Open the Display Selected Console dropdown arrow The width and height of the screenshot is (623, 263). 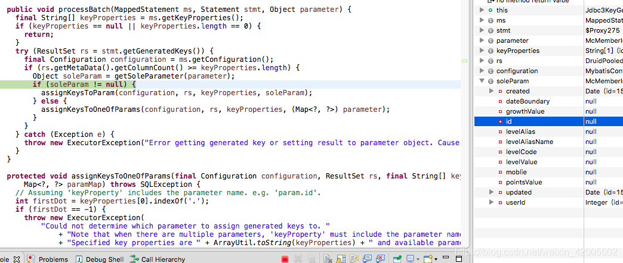(418, 259)
